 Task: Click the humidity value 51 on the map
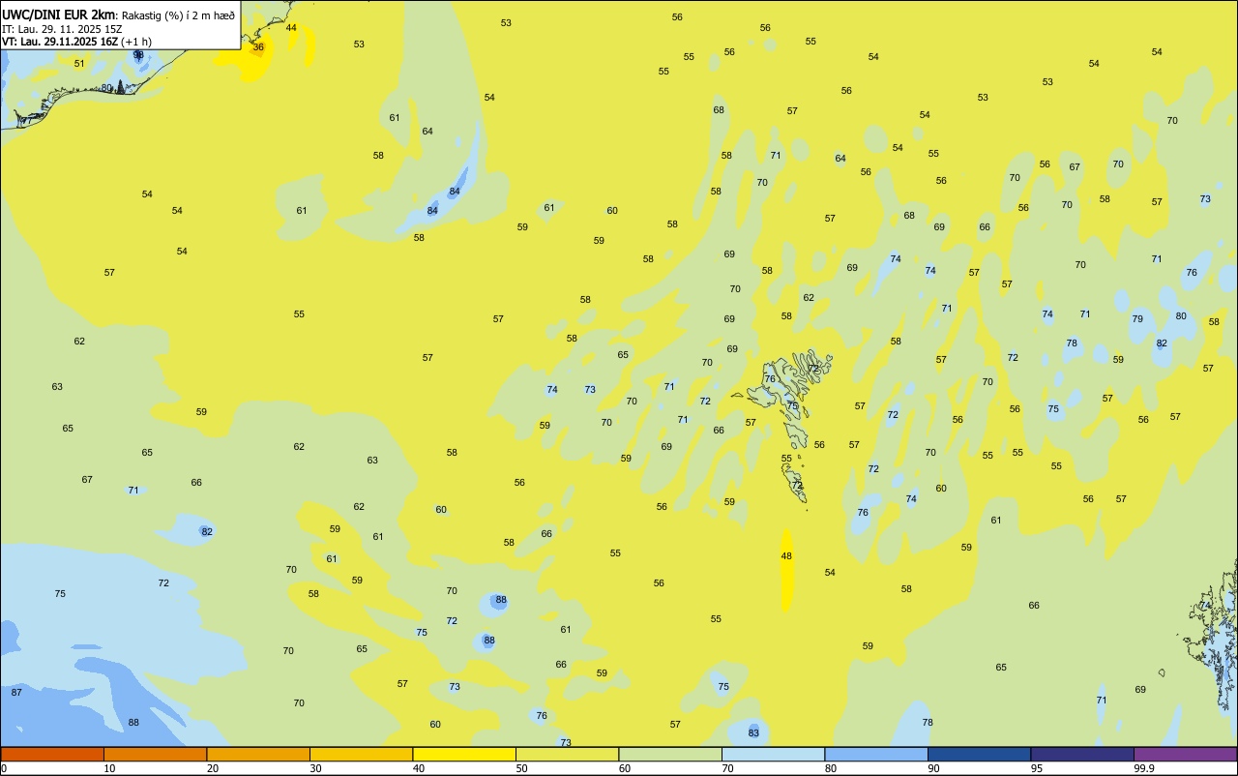coord(79,64)
